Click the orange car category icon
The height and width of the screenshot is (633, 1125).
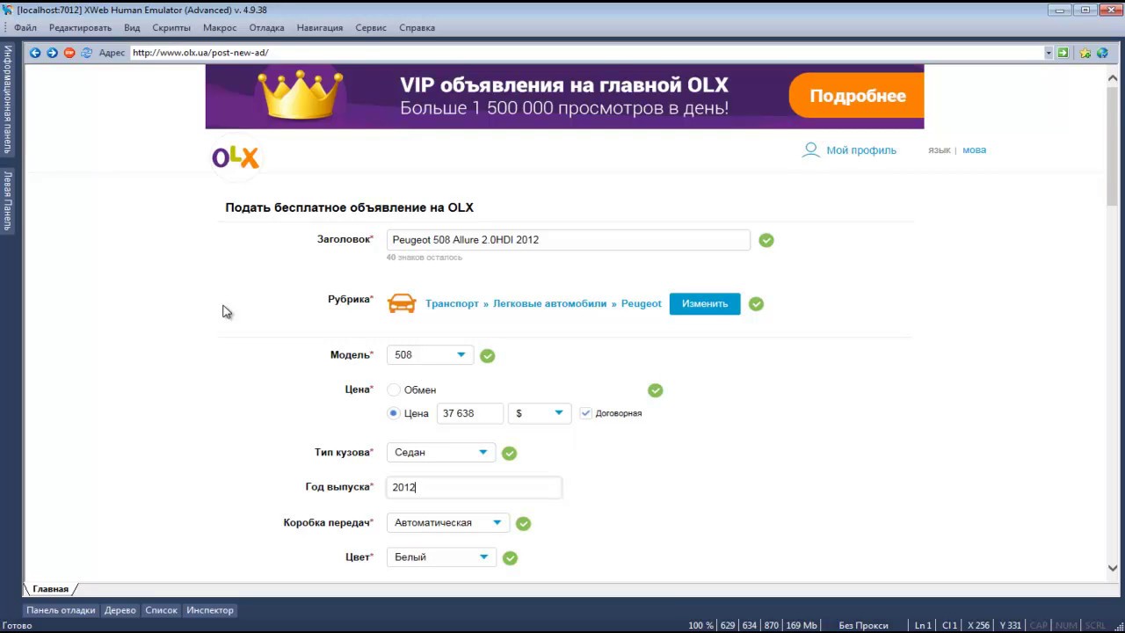[x=402, y=303]
